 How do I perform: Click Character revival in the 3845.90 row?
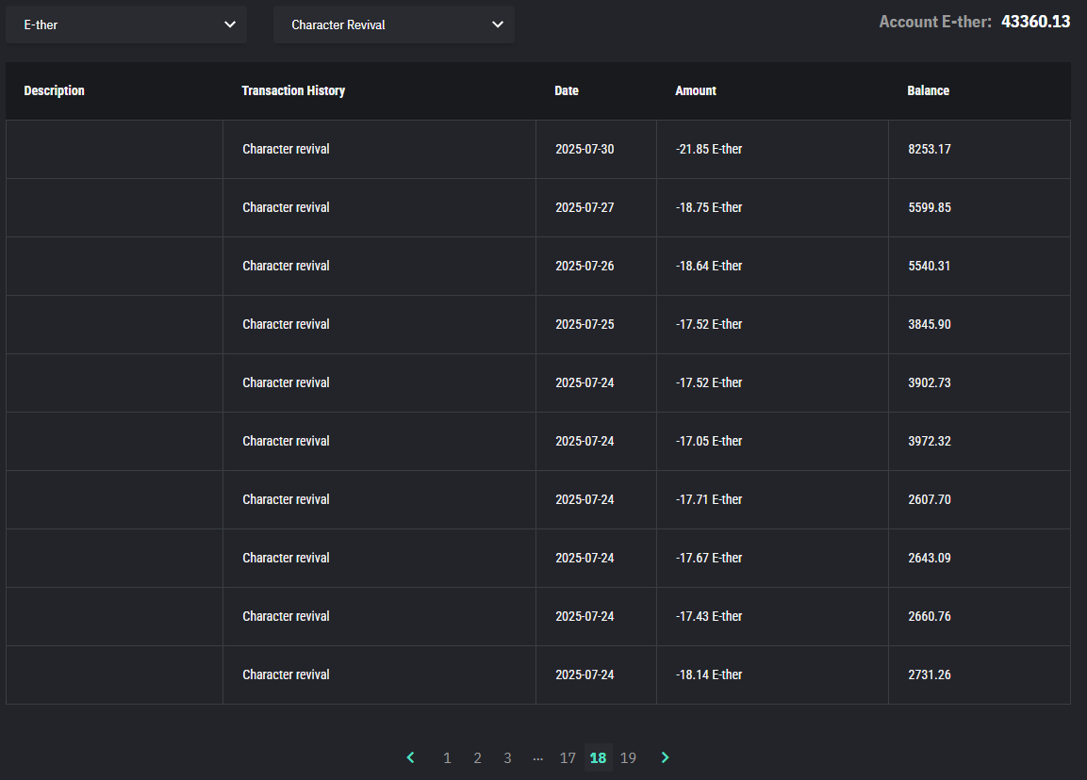pyautogui.click(x=286, y=324)
